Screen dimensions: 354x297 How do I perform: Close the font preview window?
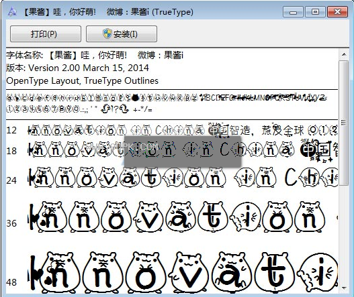[337, 11]
